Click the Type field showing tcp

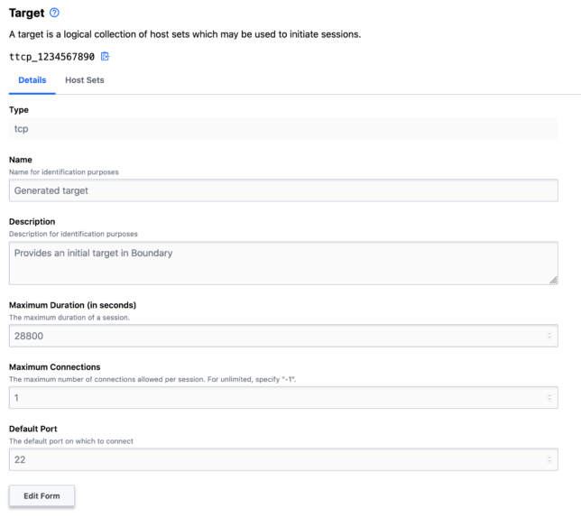pos(283,129)
